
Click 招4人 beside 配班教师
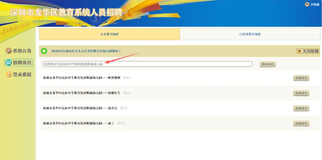click(127, 78)
